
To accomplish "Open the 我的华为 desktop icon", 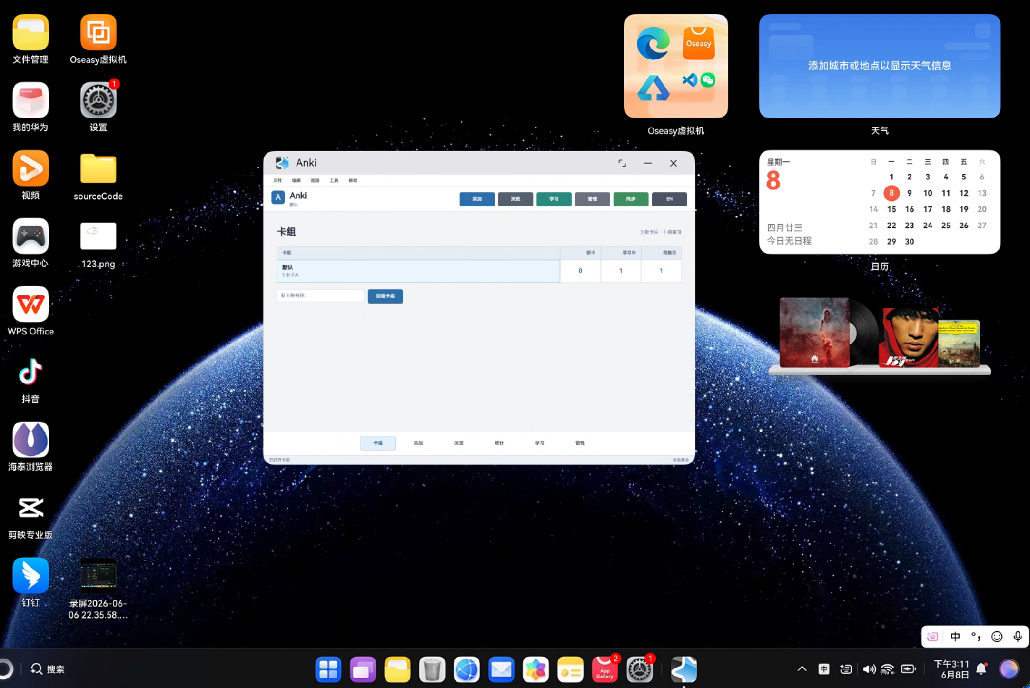I will pyautogui.click(x=30, y=100).
